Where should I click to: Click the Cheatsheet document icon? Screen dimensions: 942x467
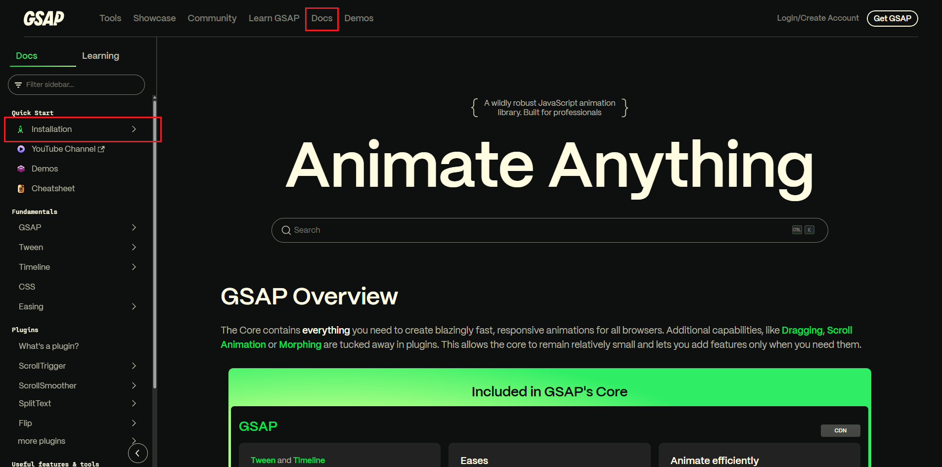(x=21, y=189)
